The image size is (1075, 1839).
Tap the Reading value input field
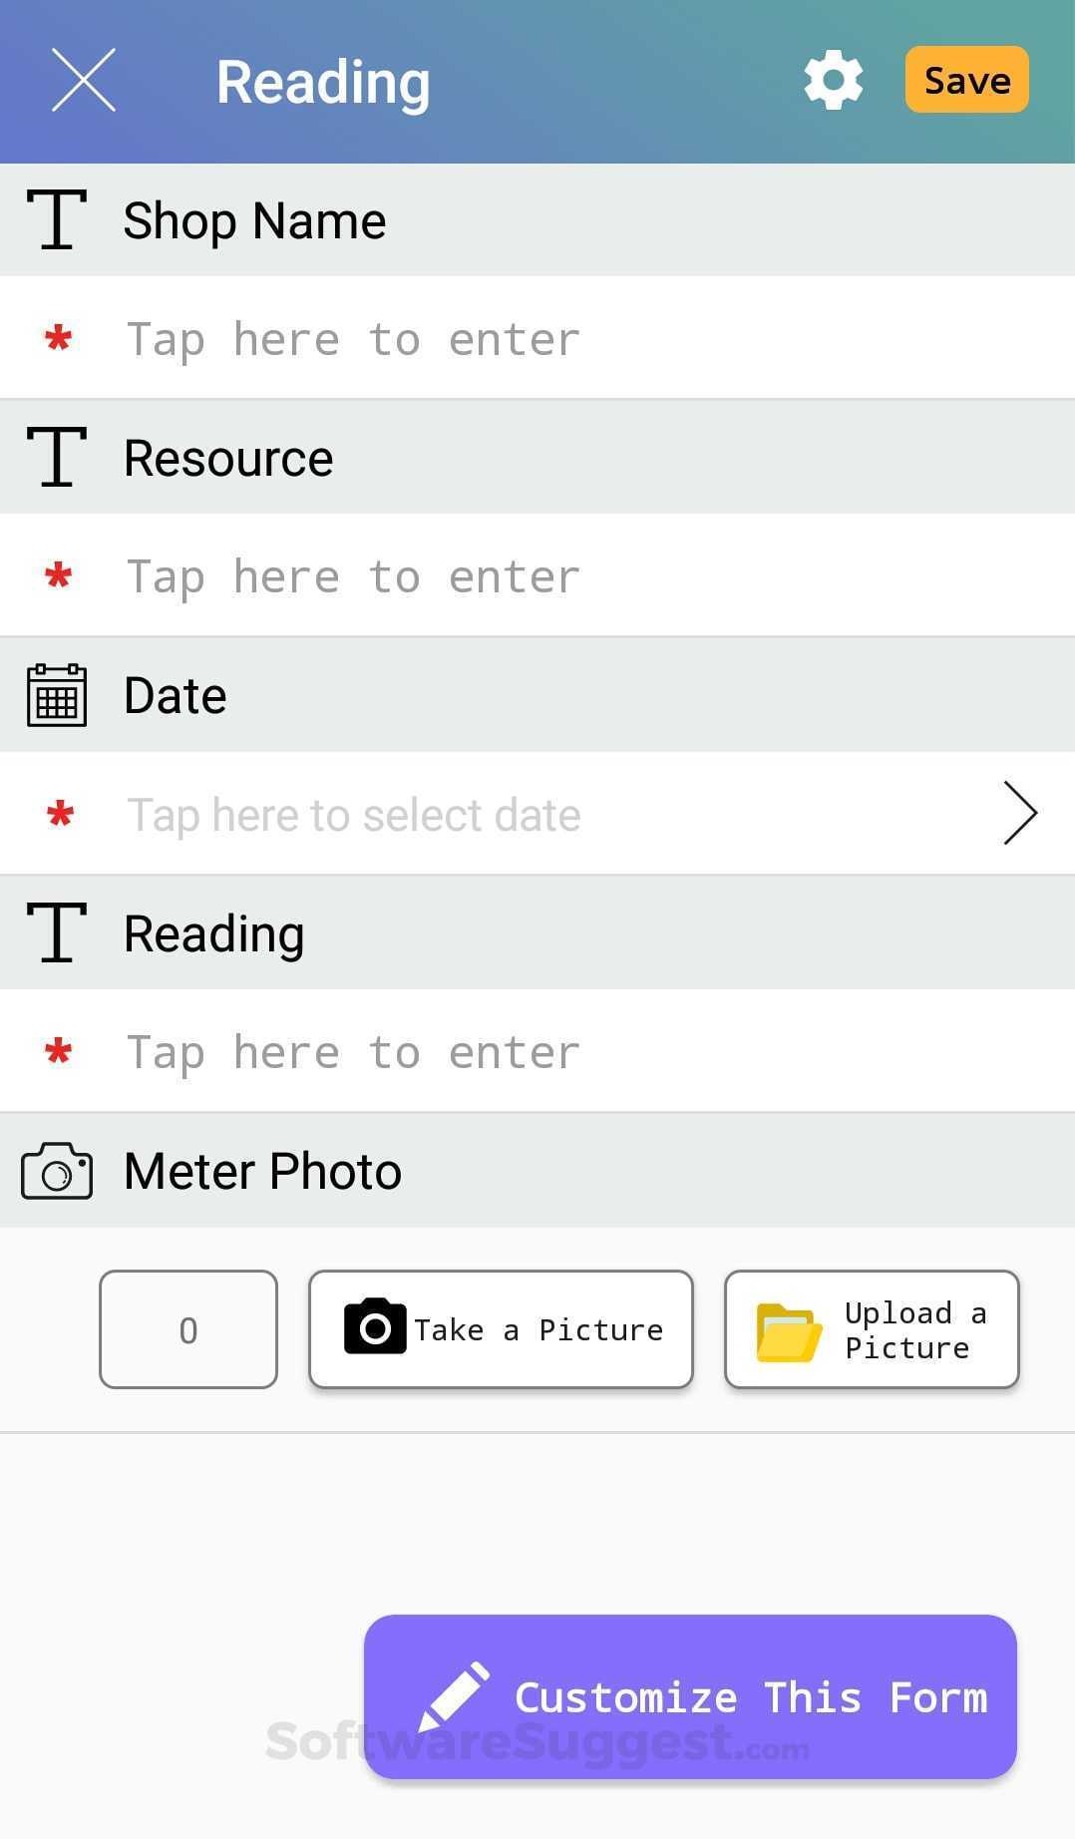538,1052
